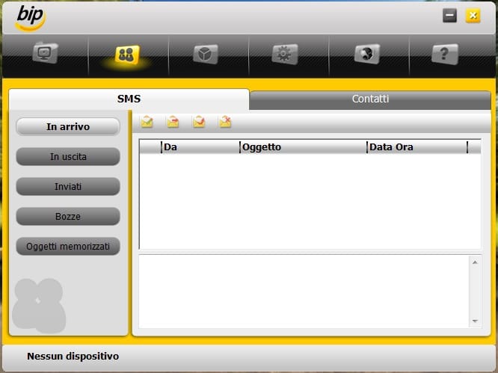Image resolution: width=498 pixels, height=373 pixels.
Task: Select the SMS tab
Action: pyautogui.click(x=129, y=99)
